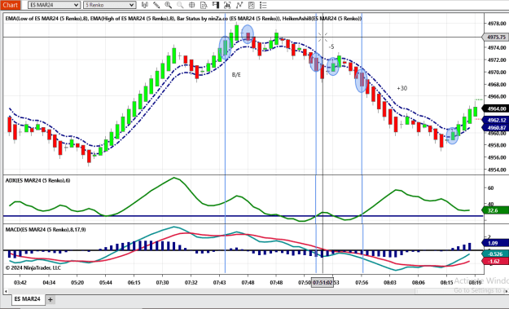Click the 4962.12 EMA price marker

click(496, 120)
